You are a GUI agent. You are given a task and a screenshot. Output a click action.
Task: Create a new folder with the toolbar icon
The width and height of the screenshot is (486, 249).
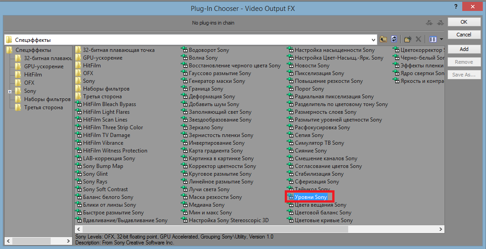[x=408, y=40]
